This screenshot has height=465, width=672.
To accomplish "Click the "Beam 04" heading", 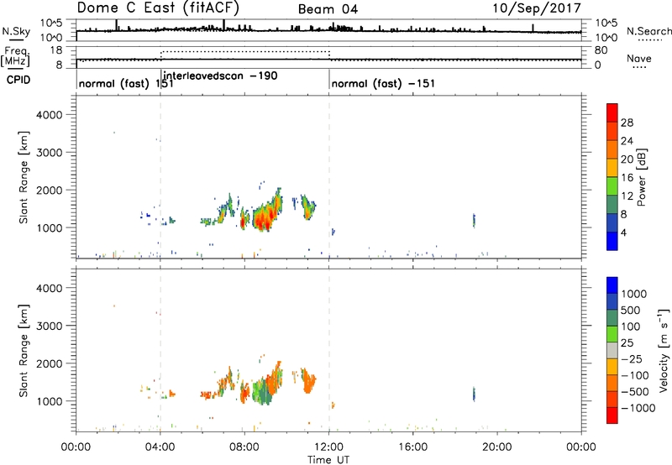I will click(328, 9).
